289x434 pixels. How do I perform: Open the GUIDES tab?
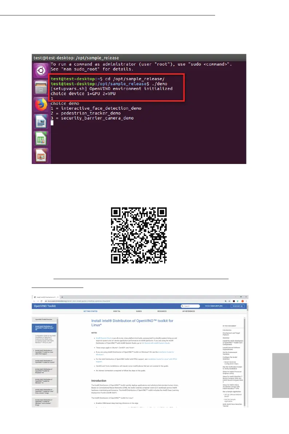139,312
